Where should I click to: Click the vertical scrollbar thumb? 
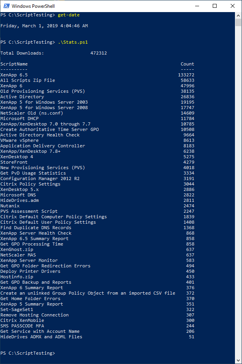click(x=238, y=23)
